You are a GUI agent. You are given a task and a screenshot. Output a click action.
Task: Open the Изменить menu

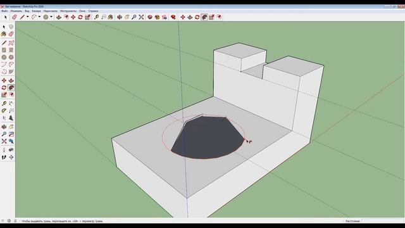click(16, 11)
